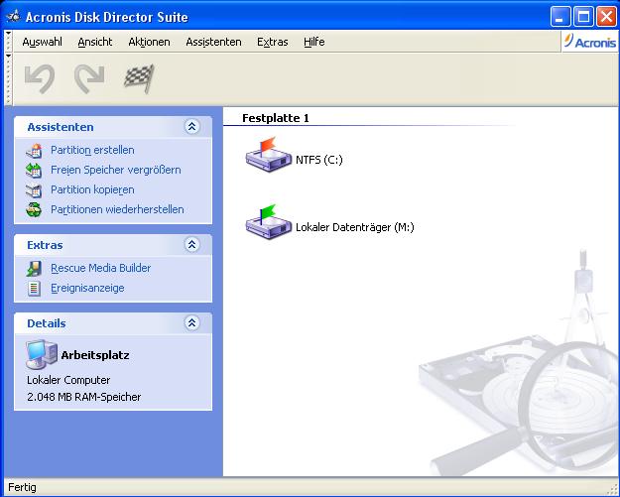Click the Arbeitsplatz label in Details
Screen dimensions: 620x497
coord(95,355)
